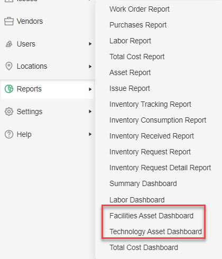Expand the Locations submenu arrow
The height and width of the screenshot is (259, 222).
click(x=90, y=67)
